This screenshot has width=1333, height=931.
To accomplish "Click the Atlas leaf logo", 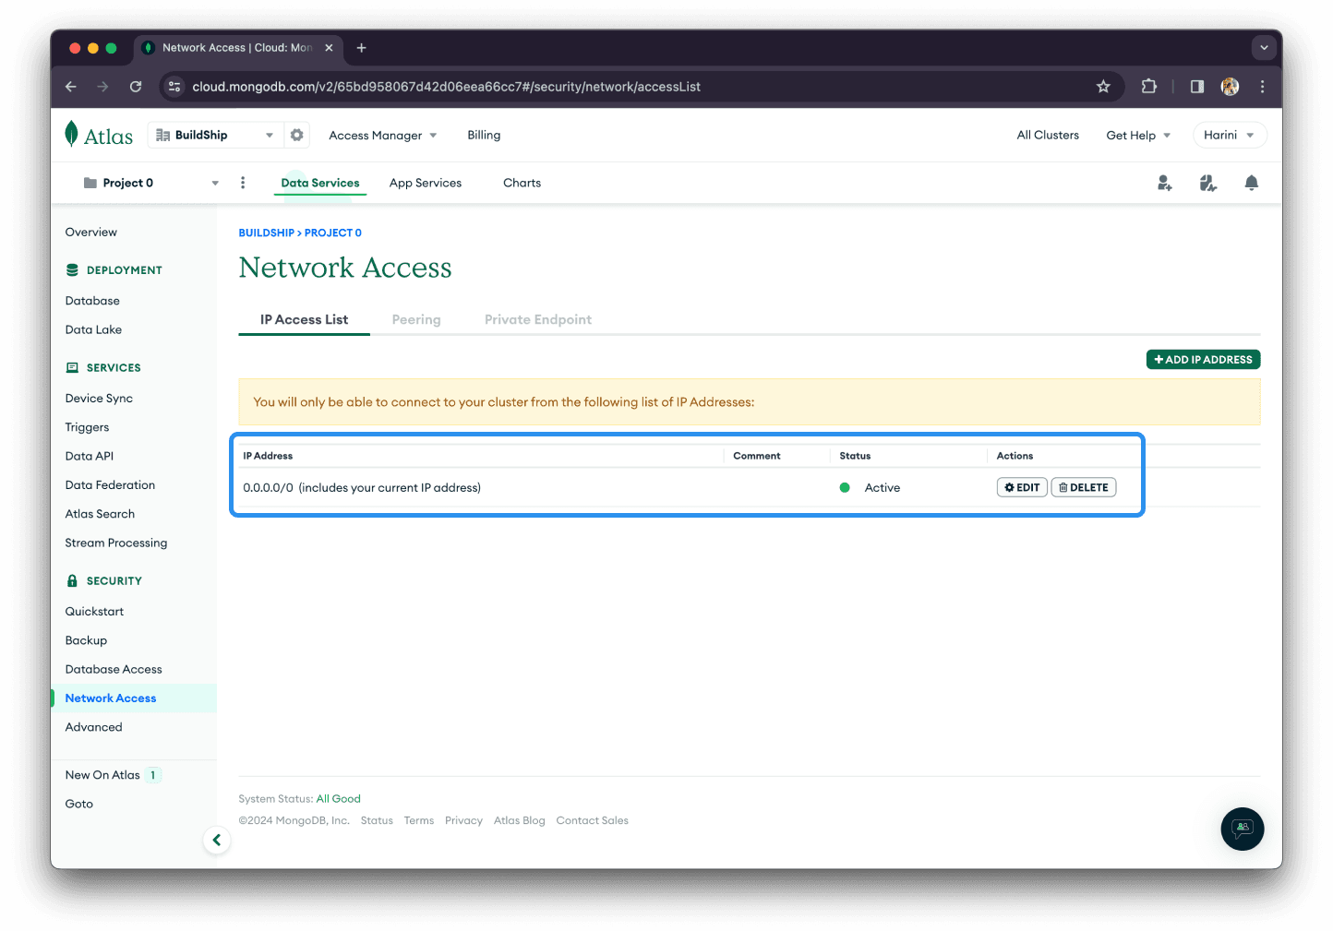I will (x=73, y=133).
